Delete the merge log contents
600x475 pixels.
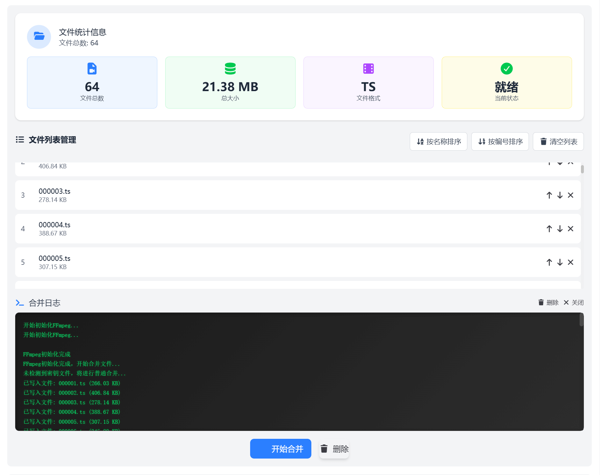tap(548, 302)
